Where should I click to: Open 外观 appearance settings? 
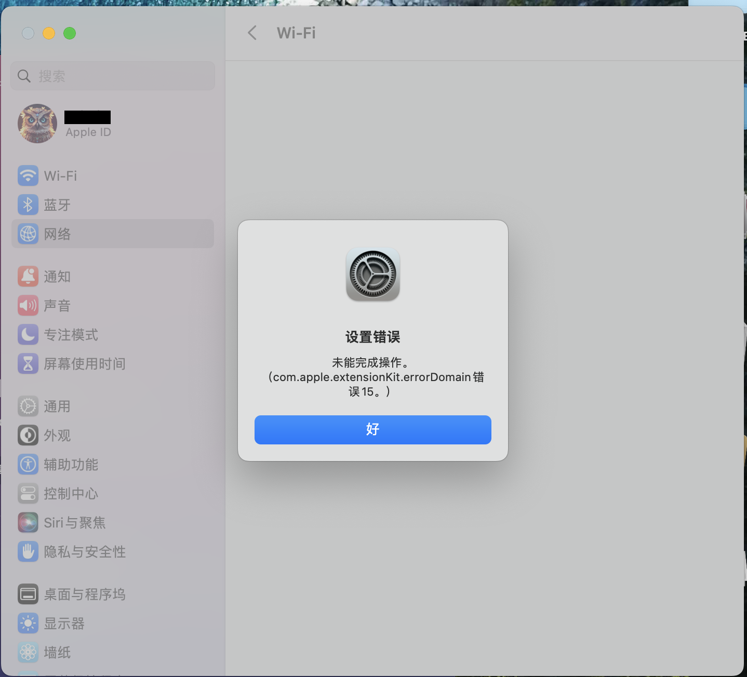[113, 435]
